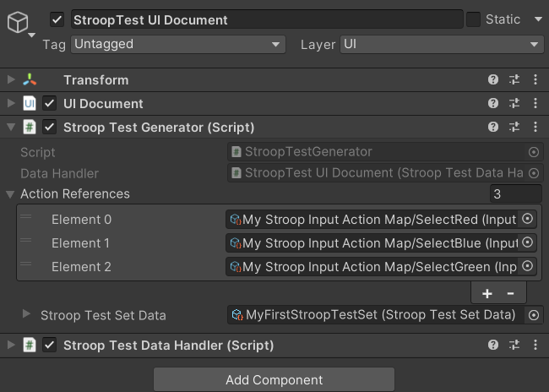Screen dimensions: 549x392
Task: Open UI Document more options menu
Action: pos(535,103)
